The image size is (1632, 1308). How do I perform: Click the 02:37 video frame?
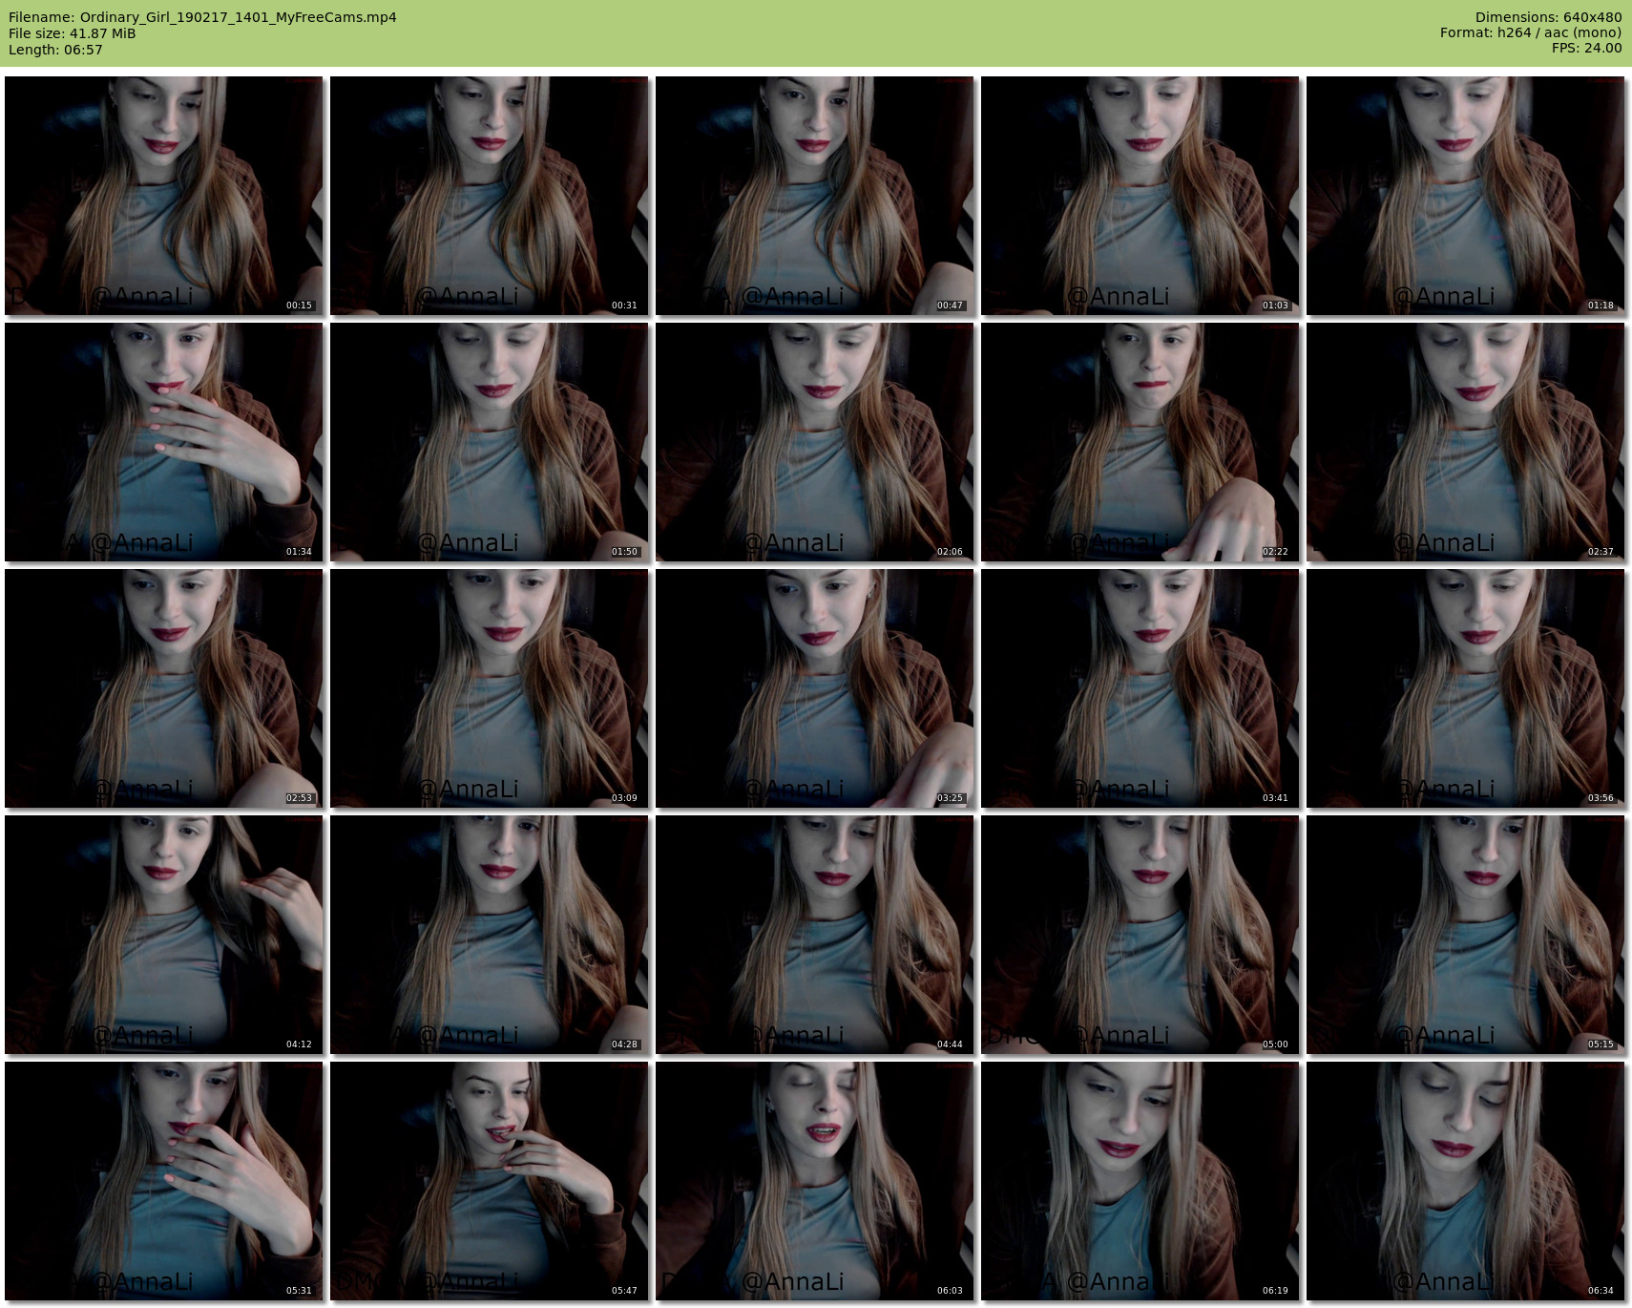point(1465,442)
